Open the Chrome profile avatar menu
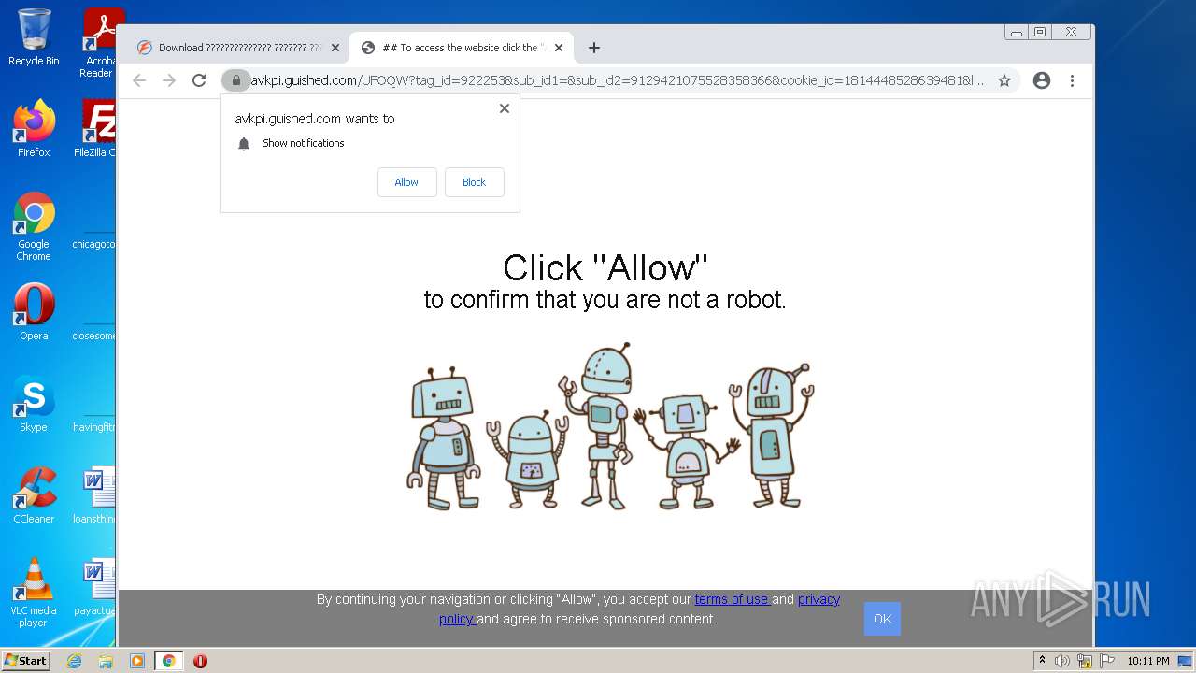 click(1042, 80)
